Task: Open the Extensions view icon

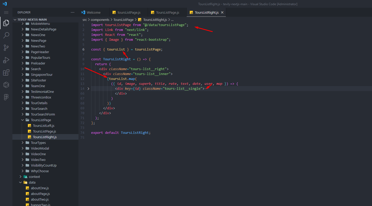Action: (6, 72)
